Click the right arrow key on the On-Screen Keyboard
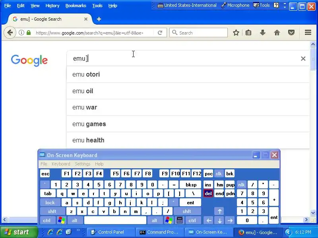Viewport: 318px width, 238px height. [230, 220]
